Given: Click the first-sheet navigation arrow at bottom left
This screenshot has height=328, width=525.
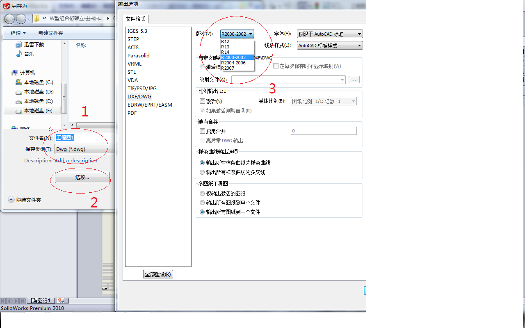Looking at the screenshot, I should click(4, 301).
